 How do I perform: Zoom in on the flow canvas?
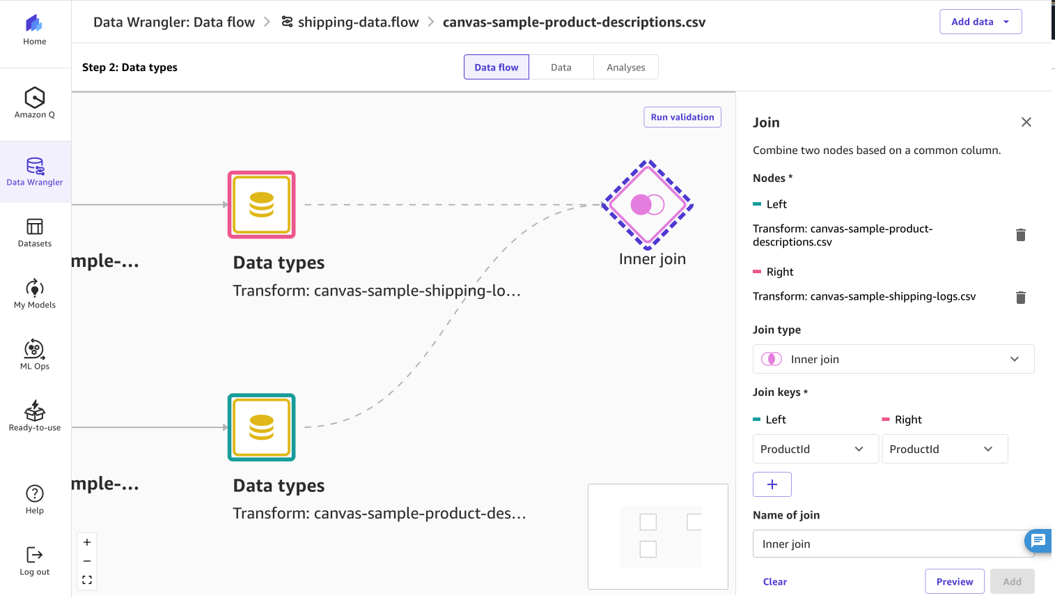pyautogui.click(x=86, y=542)
